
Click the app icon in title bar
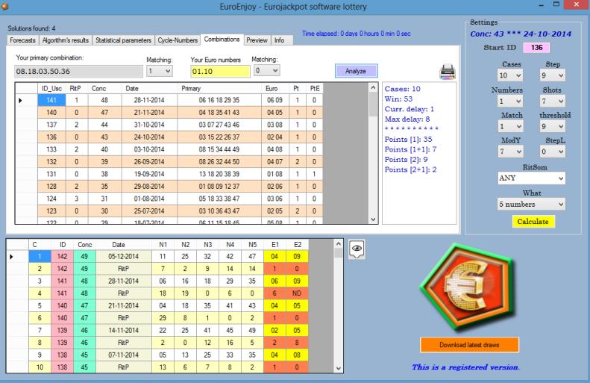[x=5, y=6]
